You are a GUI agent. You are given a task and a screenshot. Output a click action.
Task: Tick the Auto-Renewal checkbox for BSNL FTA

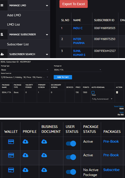93,92
